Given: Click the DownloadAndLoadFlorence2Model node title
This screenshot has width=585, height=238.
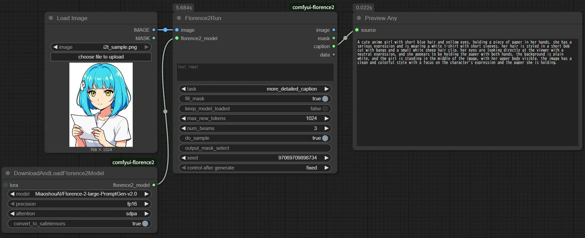Looking at the screenshot, I should tap(59, 173).
